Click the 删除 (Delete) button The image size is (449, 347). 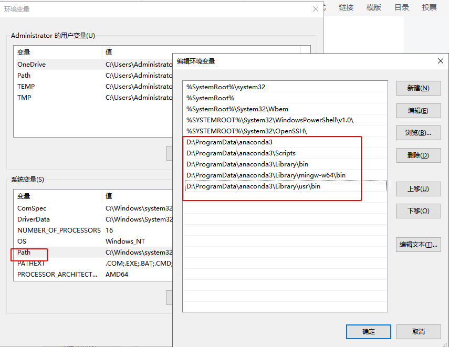click(x=418, y=155)
